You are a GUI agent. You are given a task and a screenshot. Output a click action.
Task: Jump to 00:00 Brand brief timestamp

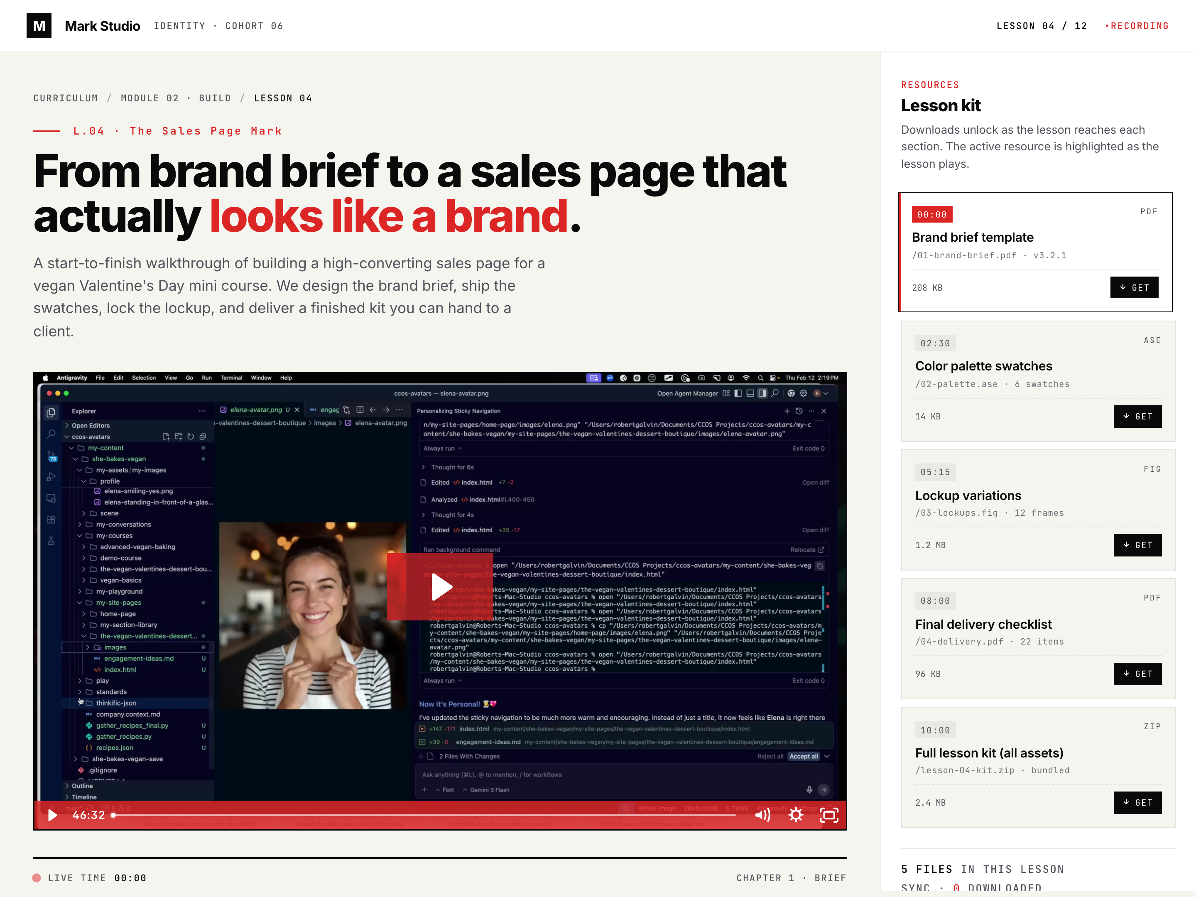coord(932,215)
